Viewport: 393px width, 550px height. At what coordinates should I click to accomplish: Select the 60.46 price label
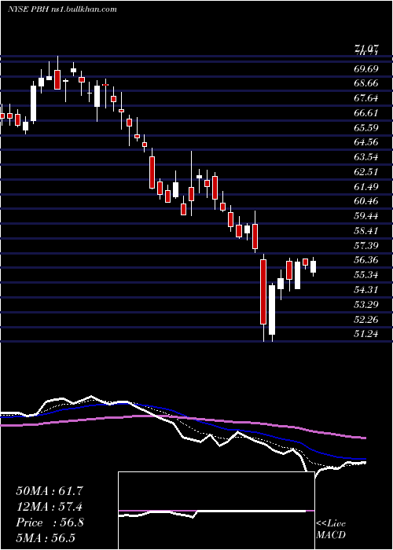tap(366, 201)
